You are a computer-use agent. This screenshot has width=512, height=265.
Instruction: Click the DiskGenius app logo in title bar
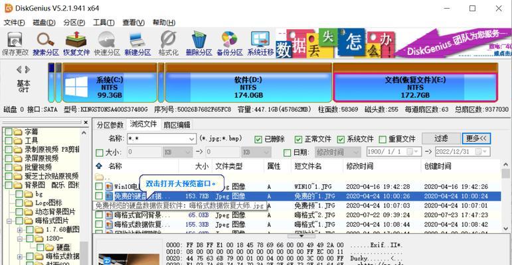pyautogui.click(x=9, y=8)
